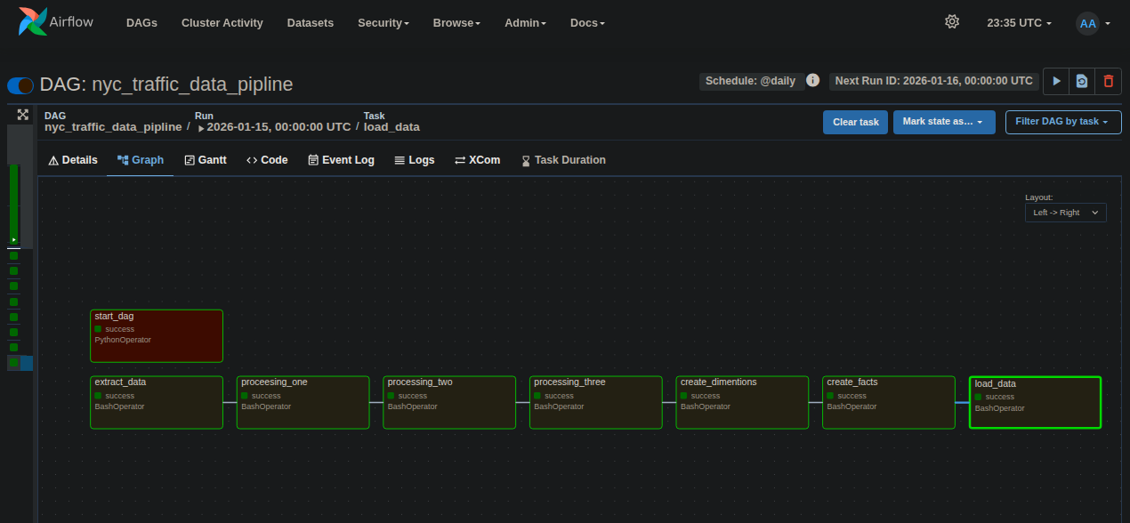Open the Layout direction dropdown
This screenshot has height=523, width=1130.
[x=1065, y=213]
